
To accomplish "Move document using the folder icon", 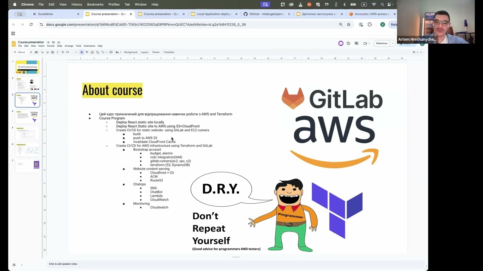I will click(54, 42).
